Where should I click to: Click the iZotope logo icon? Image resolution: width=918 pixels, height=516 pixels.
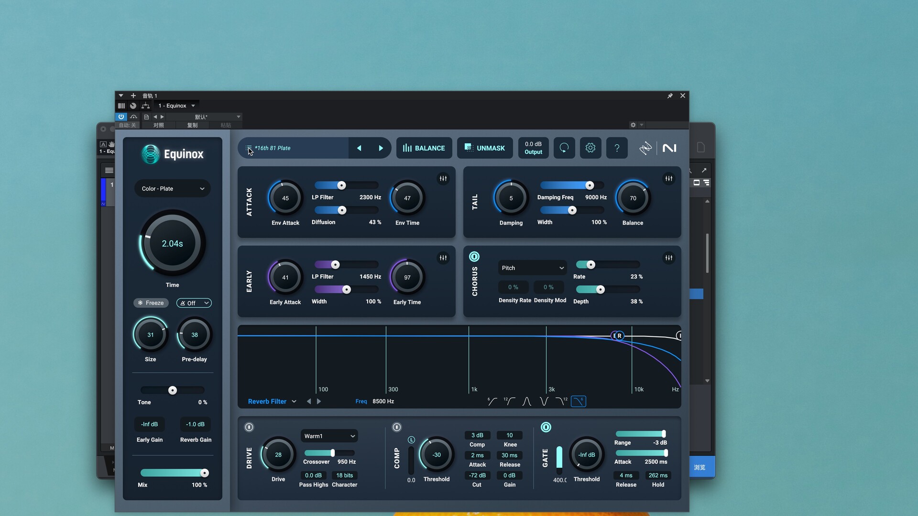pos(645,148)
